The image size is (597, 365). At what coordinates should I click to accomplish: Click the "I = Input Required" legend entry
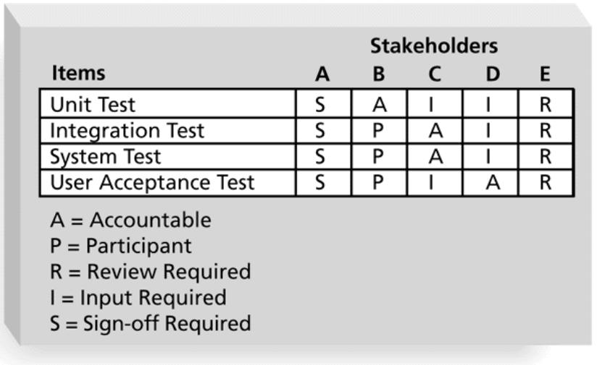coord(138,297)
